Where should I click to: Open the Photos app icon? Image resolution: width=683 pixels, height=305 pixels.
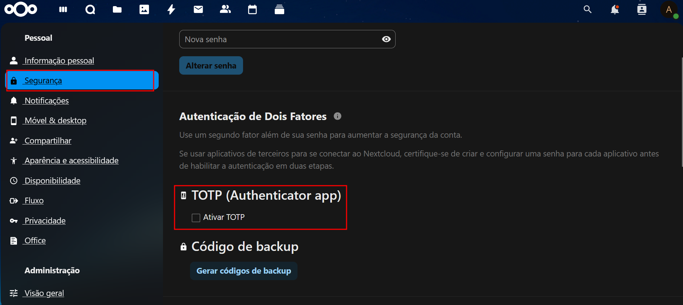coord(144,9)
